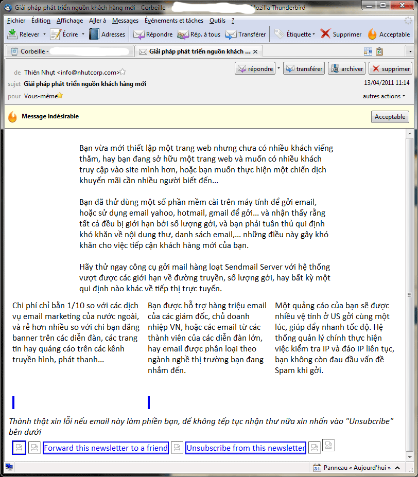
Task: Click the paragraph starting "Bạn vừa mới thiết lập"
Action: point(206,164)
